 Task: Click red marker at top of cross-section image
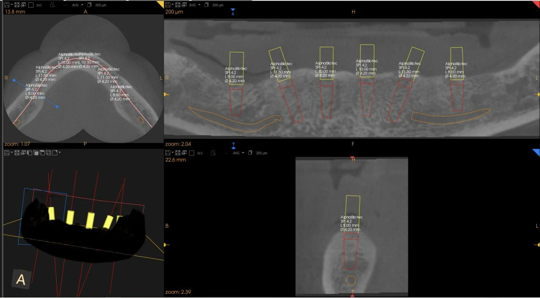click(x=352, y=158)
